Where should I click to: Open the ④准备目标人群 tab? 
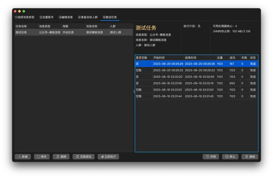[x=88, y=17]
